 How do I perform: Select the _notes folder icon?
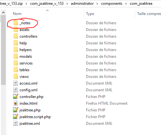tap(16, 23)
